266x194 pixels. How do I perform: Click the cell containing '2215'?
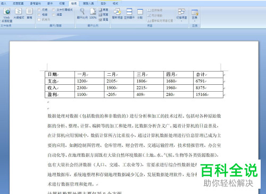coord(149,88)
